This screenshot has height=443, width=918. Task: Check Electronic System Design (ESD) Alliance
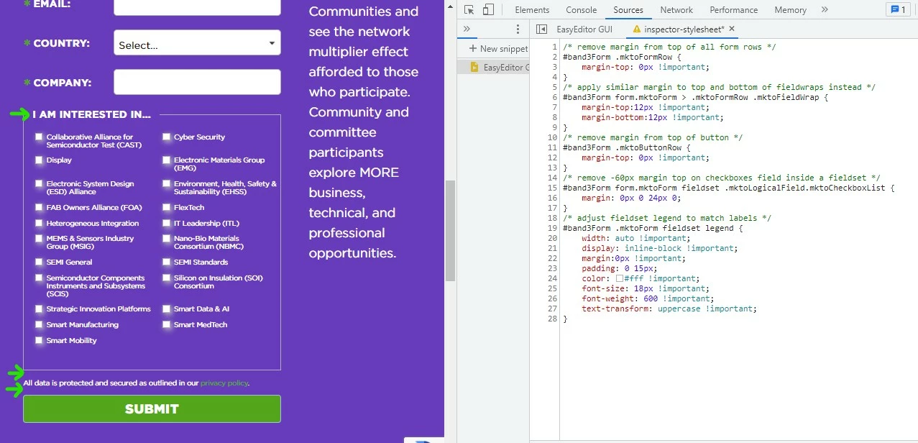39,183
